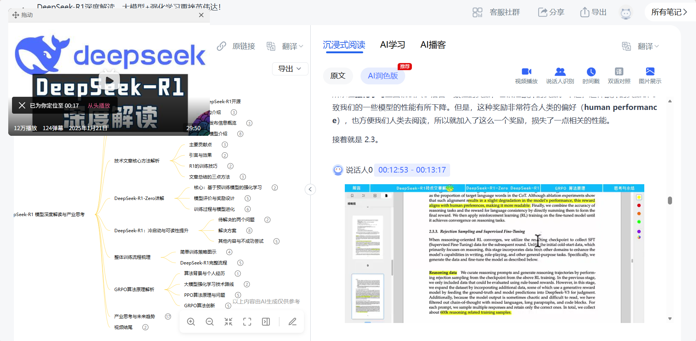This screenshot has width=696, height=341.
Task: Expand count badge beside 解决方案
Action: tap(249, 231)
